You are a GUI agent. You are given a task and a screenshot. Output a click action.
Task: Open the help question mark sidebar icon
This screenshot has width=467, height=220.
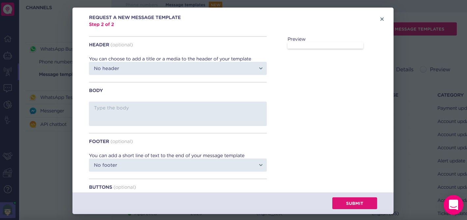coord(8,189)
